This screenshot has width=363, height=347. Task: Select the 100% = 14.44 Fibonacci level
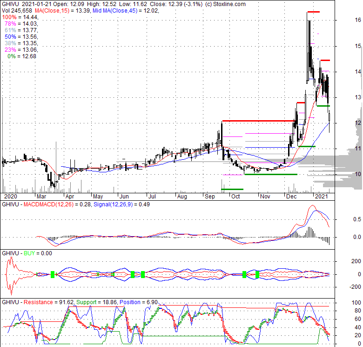20,17
